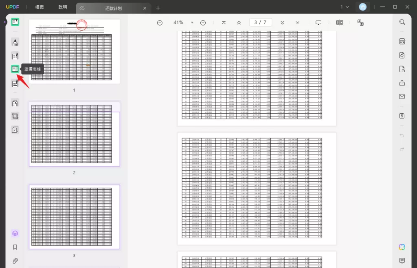Select the Crop Pages tool

click(15, 116)
